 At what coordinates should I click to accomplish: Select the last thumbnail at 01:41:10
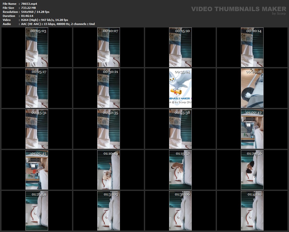click(x=252, y=211)
